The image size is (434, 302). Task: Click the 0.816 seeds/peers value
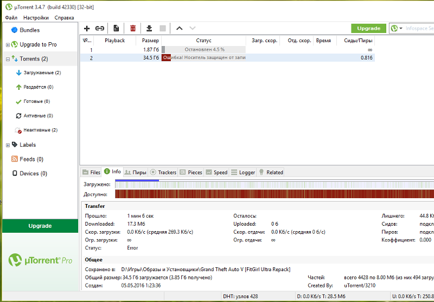pyautogui.click(x=367, y=58)
